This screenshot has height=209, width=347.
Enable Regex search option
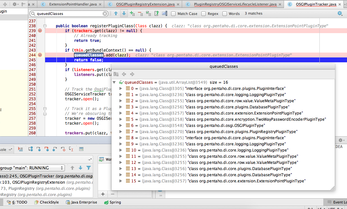(x=204, y=14)
